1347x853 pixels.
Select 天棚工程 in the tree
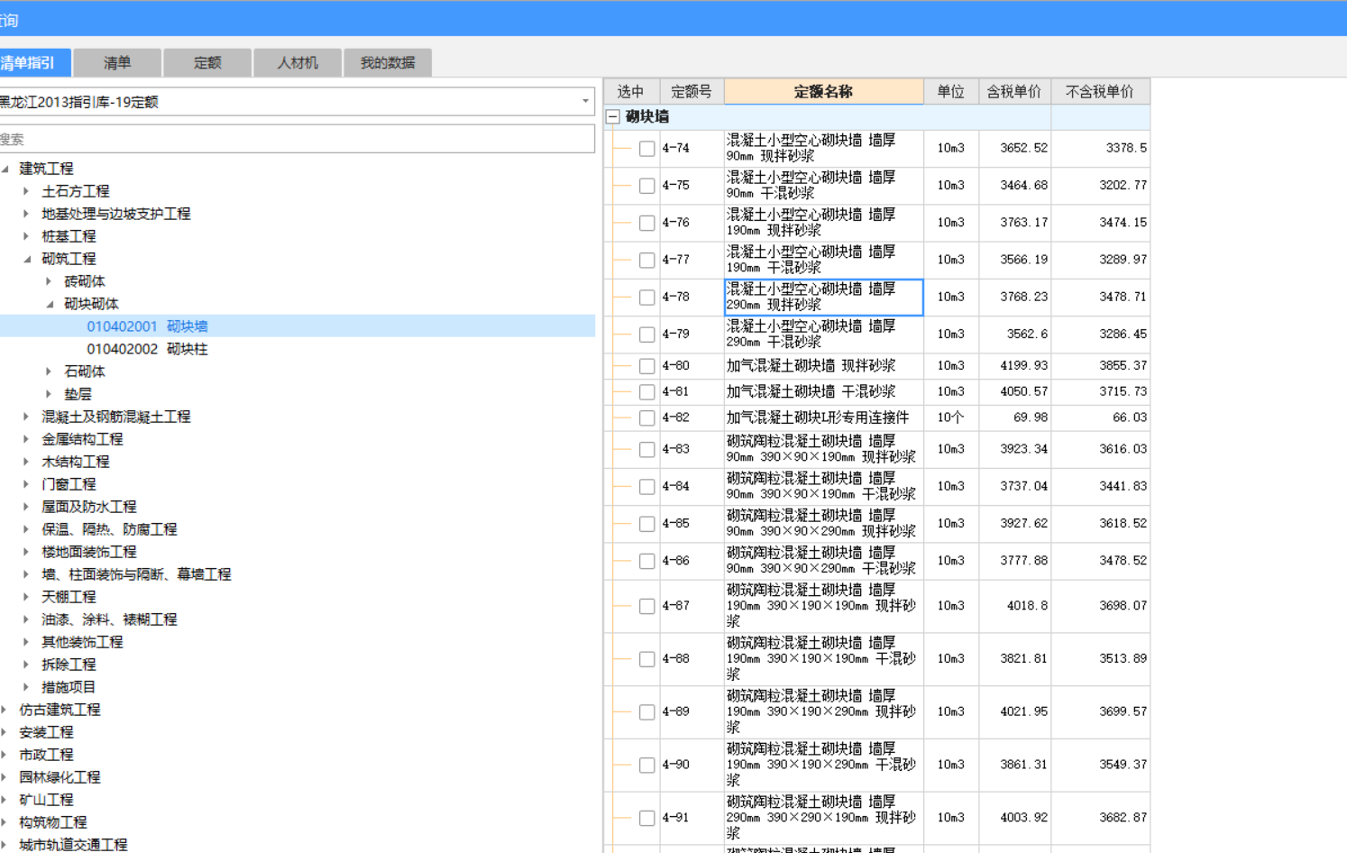[69, 597]
